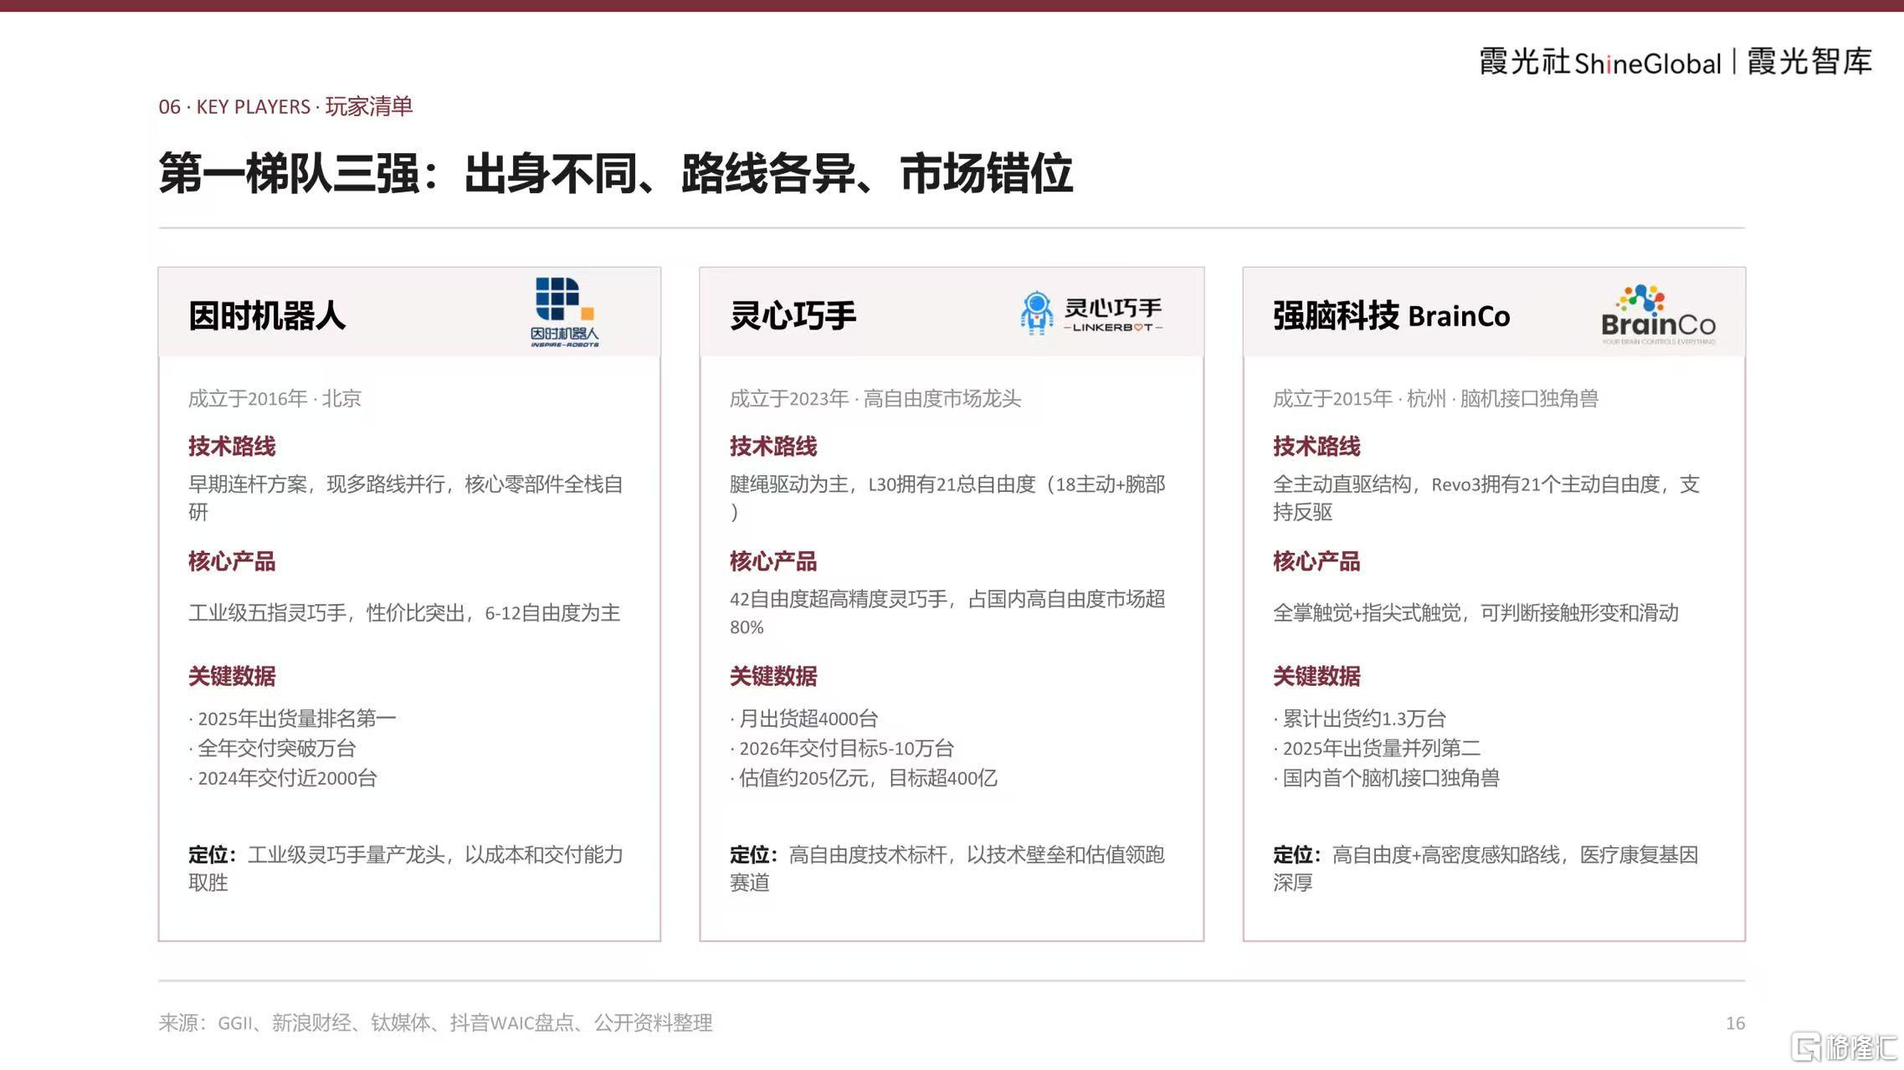The height and width of the screenshot is (1070, 1904).
Task: Click the 霞光智库 header logo
Action: tap(1809, 62)
